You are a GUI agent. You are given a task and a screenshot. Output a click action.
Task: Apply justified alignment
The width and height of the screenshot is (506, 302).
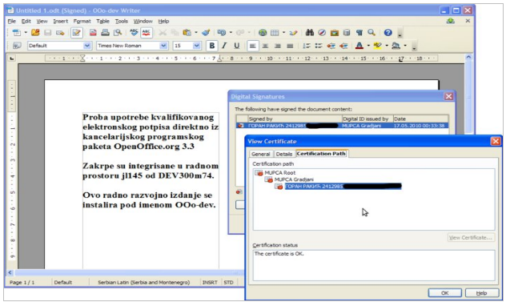coord(290,46)
